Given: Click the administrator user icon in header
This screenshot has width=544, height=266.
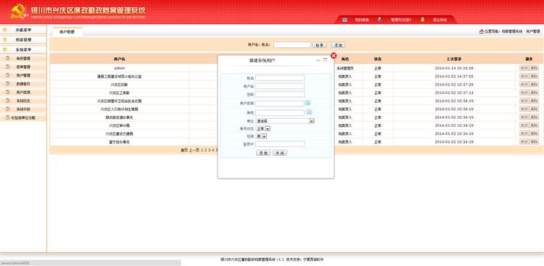Looking at the screenshot, I should (x=379, y=20).
